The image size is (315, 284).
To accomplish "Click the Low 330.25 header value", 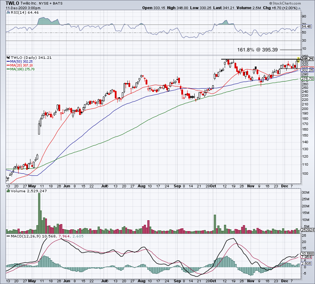I will [201, 8].
